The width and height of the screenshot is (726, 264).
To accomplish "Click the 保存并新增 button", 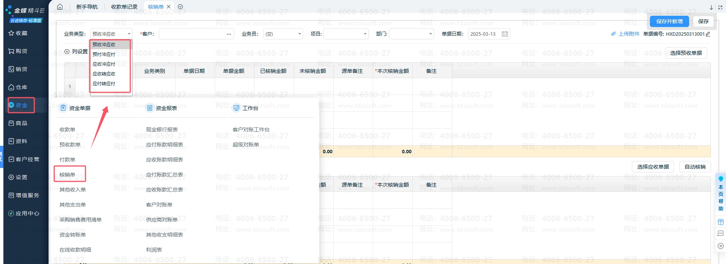I will pos(669,21).
